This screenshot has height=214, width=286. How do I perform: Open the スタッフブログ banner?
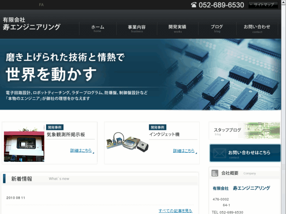click(244, 131)
